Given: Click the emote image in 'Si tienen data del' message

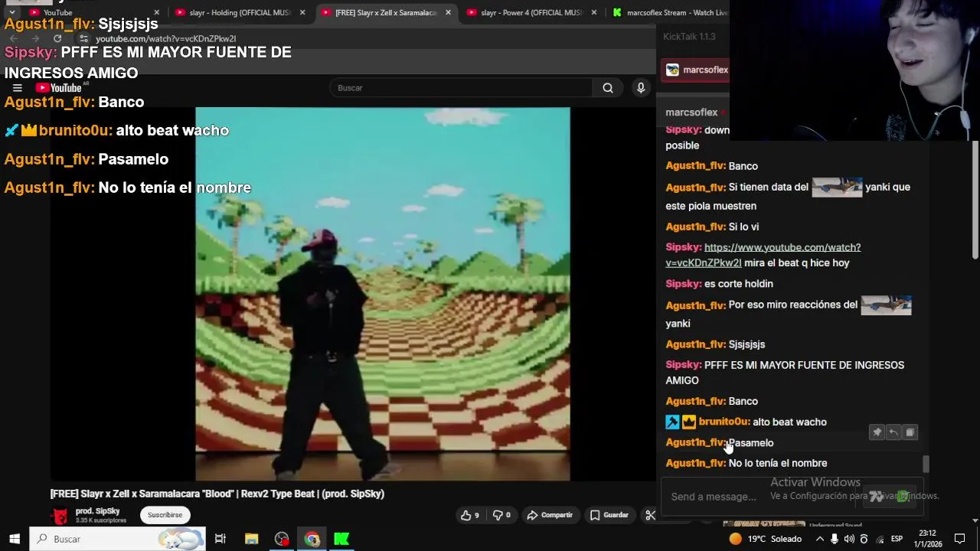Looking at the screenshot, I should click(837, 187).
